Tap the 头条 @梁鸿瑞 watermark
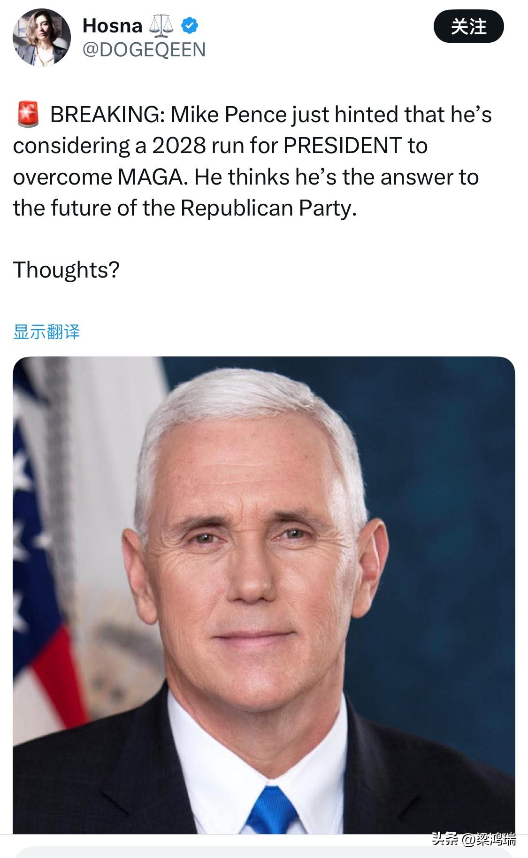Screen dimensions: 528x858 [474, 839]
